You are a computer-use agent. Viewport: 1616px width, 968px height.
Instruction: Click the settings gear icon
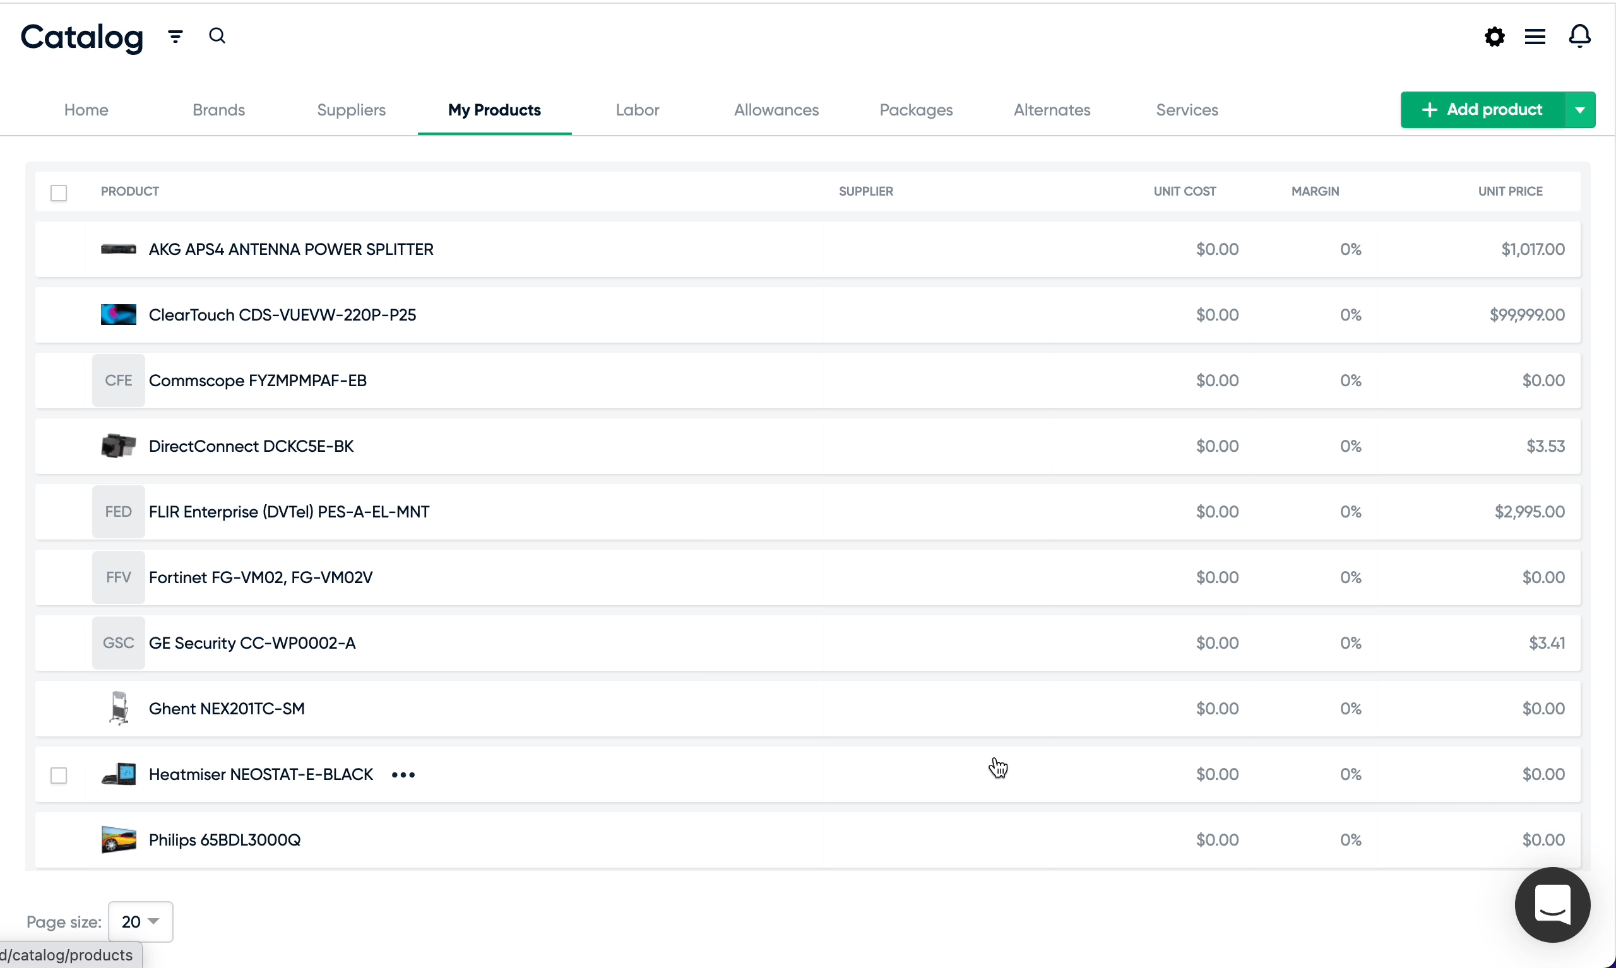tap(1495, 36)
